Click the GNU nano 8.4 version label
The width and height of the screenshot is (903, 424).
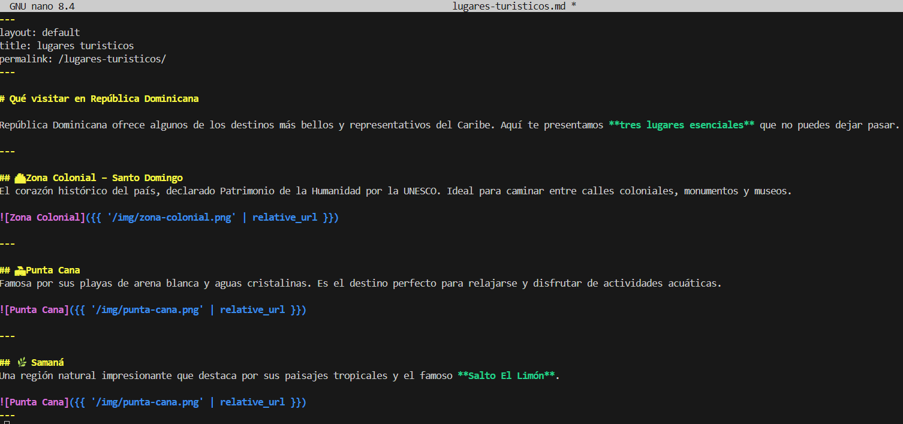click(41, 6)
